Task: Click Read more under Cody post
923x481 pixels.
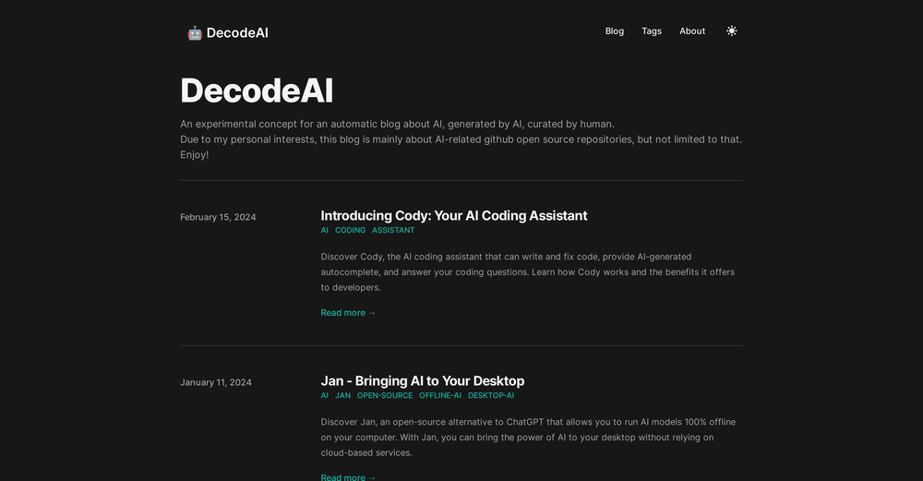Action: coord(348,313)
